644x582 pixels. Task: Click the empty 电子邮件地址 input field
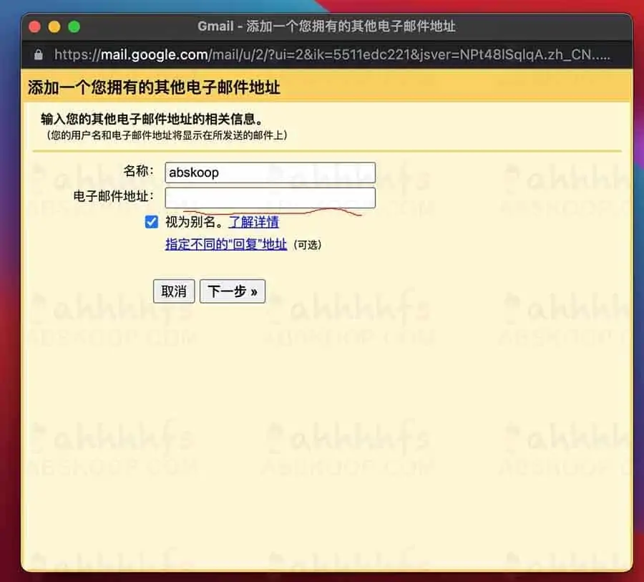270,198
